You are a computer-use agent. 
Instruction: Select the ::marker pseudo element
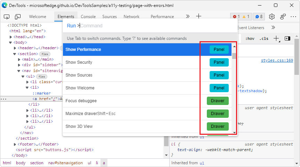point(41,93)
